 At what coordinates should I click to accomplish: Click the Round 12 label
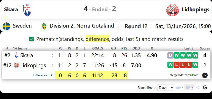point(136,26)
